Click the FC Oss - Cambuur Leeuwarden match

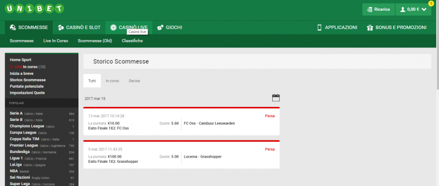click(209, 123)
